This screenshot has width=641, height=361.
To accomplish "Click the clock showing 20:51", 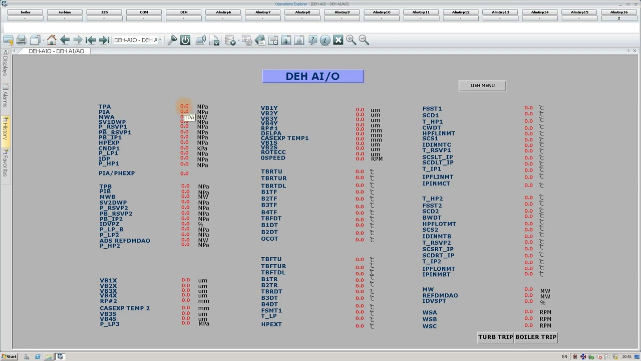I will coord(626,357).
